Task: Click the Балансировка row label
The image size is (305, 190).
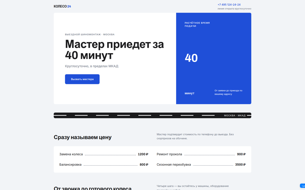Action: click(71, 165)
